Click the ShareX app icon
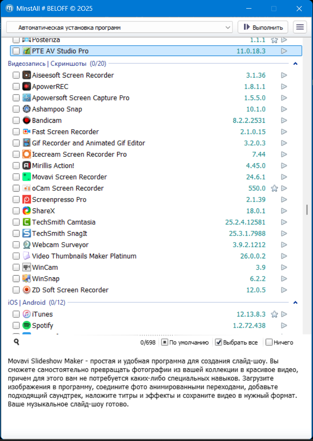This screenshot has height=441, width=313. (27, 211)
